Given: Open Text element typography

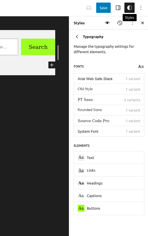Looking at the screenshot, I should pos(109,158).
